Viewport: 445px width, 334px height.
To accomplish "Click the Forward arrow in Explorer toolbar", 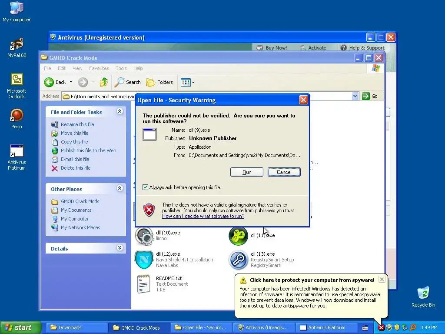I will coord(83,82).
